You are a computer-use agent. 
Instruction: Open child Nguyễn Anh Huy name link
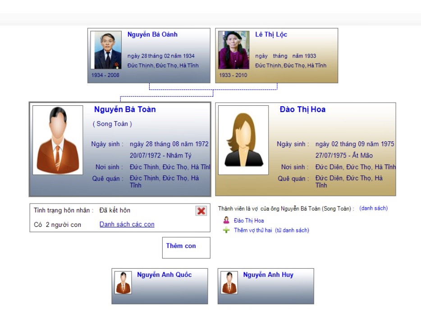tap(268, 275)
